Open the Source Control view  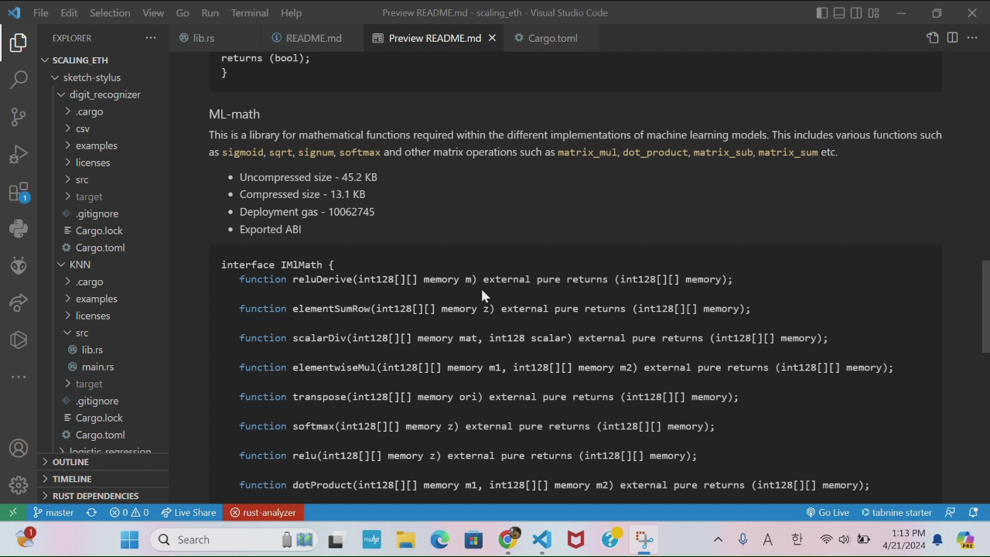19,117
